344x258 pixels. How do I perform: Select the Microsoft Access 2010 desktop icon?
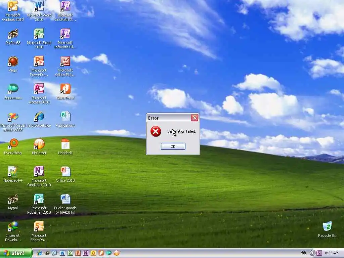(x=39, y=94)
